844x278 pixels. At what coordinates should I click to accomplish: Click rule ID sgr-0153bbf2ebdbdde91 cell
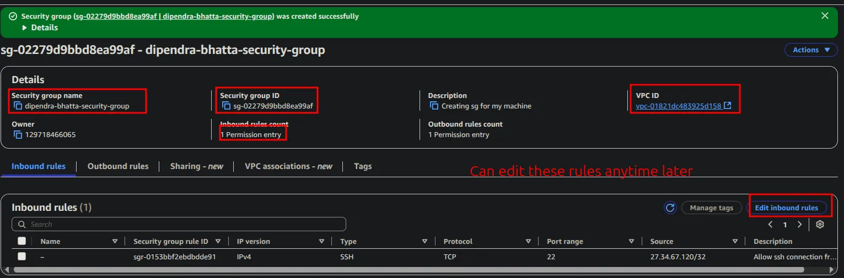[175, 257]
